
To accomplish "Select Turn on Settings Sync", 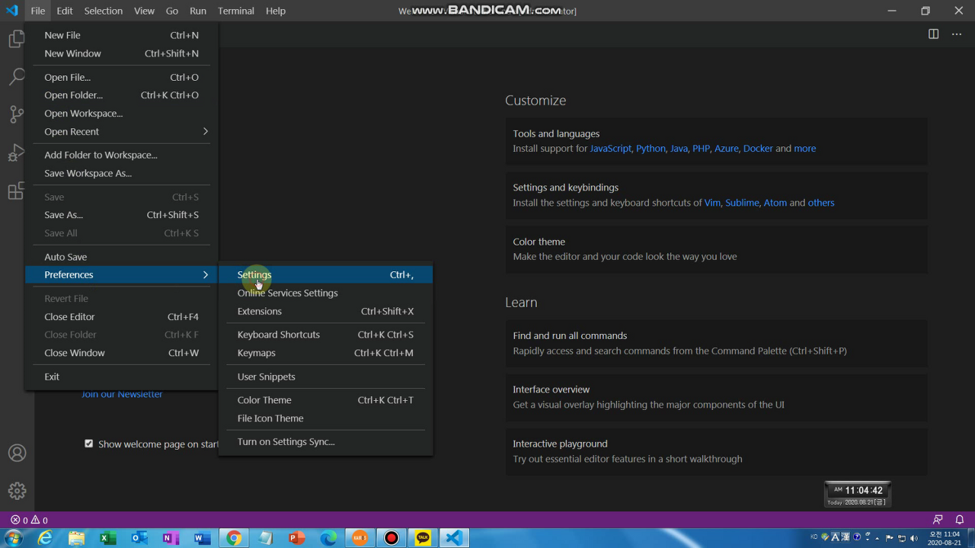I will coord(325,442).
